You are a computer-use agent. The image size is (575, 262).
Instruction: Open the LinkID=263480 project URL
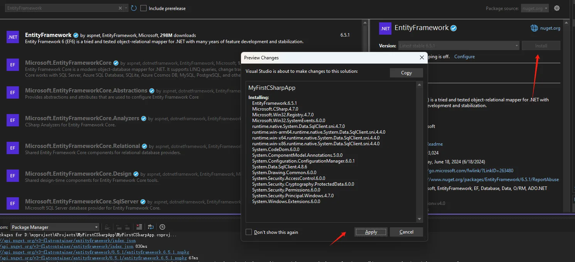click(x=470, y=171)
